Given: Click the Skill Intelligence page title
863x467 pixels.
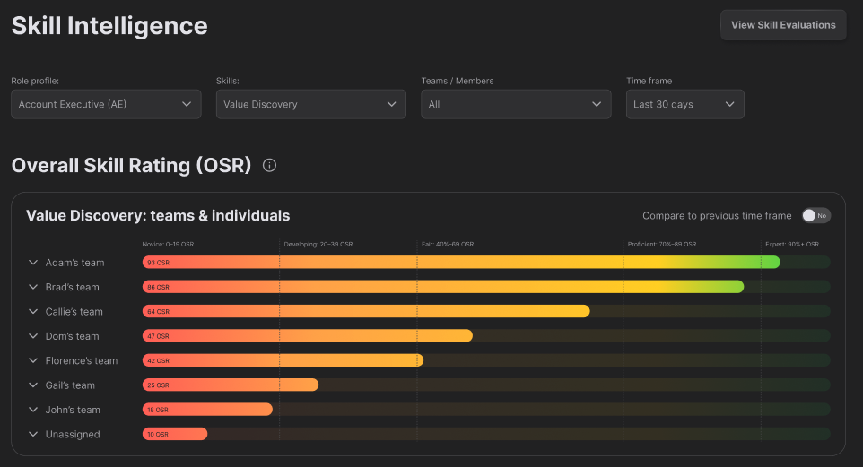Looking at the screenshot, I should [109, 25].
